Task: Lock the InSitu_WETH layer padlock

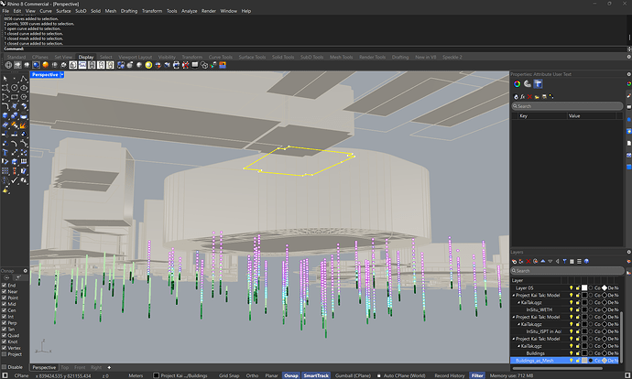Action: (578, 309)
